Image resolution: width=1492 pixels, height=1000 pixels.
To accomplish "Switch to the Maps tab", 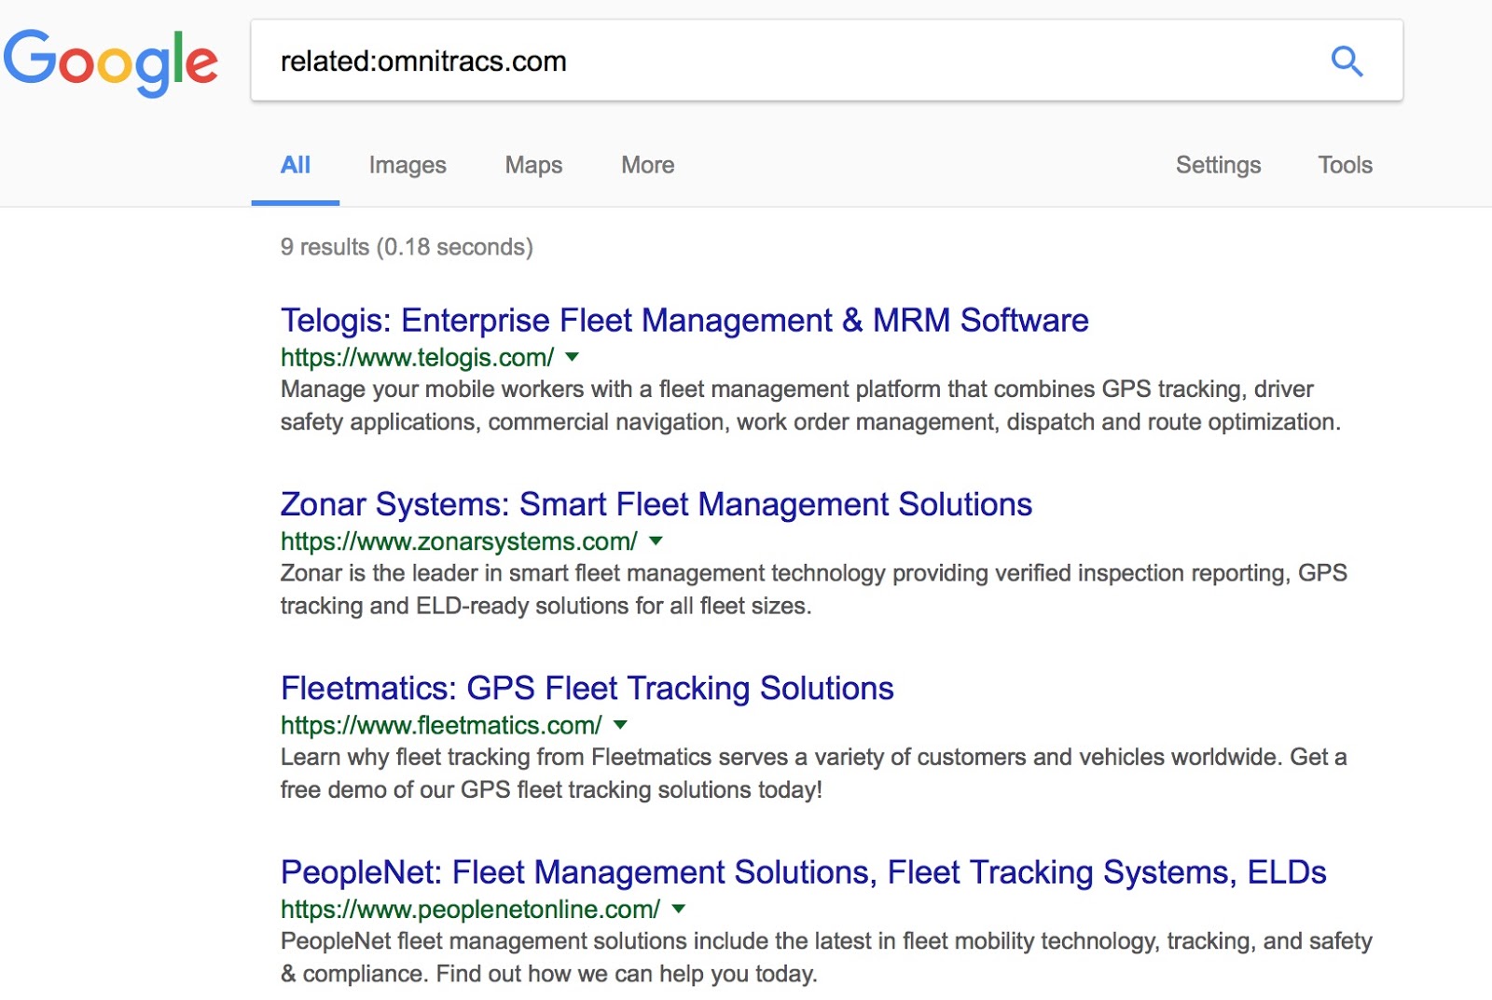I will 533,165.
